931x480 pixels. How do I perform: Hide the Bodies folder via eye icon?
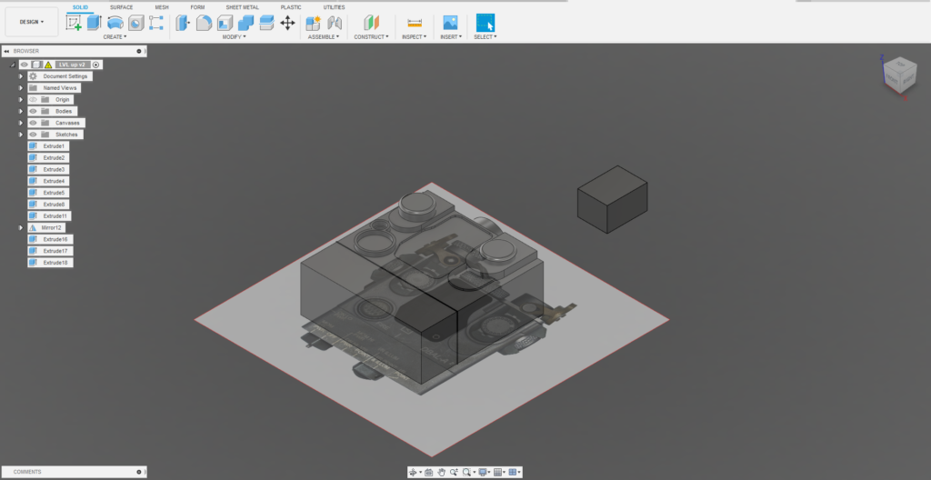coord(33,111)
